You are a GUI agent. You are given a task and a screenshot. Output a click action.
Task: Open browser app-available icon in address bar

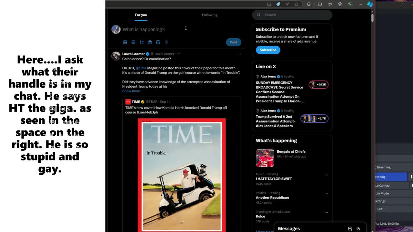[269, 4]
